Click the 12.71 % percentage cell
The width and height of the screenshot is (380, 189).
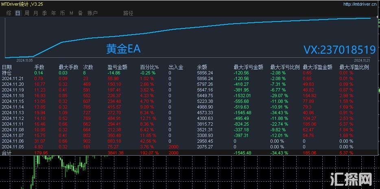pyautogui.click(x=148, y=118)
